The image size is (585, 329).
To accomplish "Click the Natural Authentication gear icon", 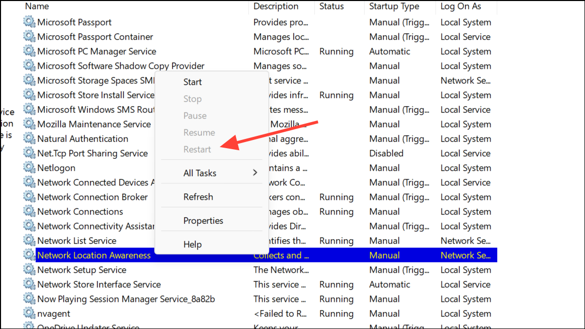I will (30, 138).
